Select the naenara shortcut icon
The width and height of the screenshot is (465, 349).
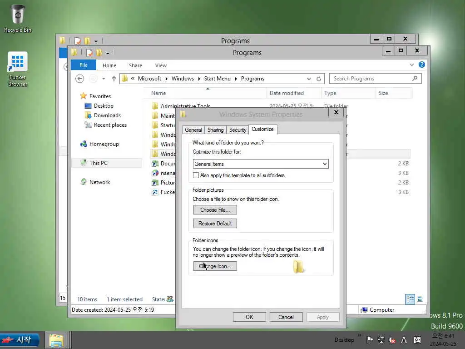pos(155,173)
